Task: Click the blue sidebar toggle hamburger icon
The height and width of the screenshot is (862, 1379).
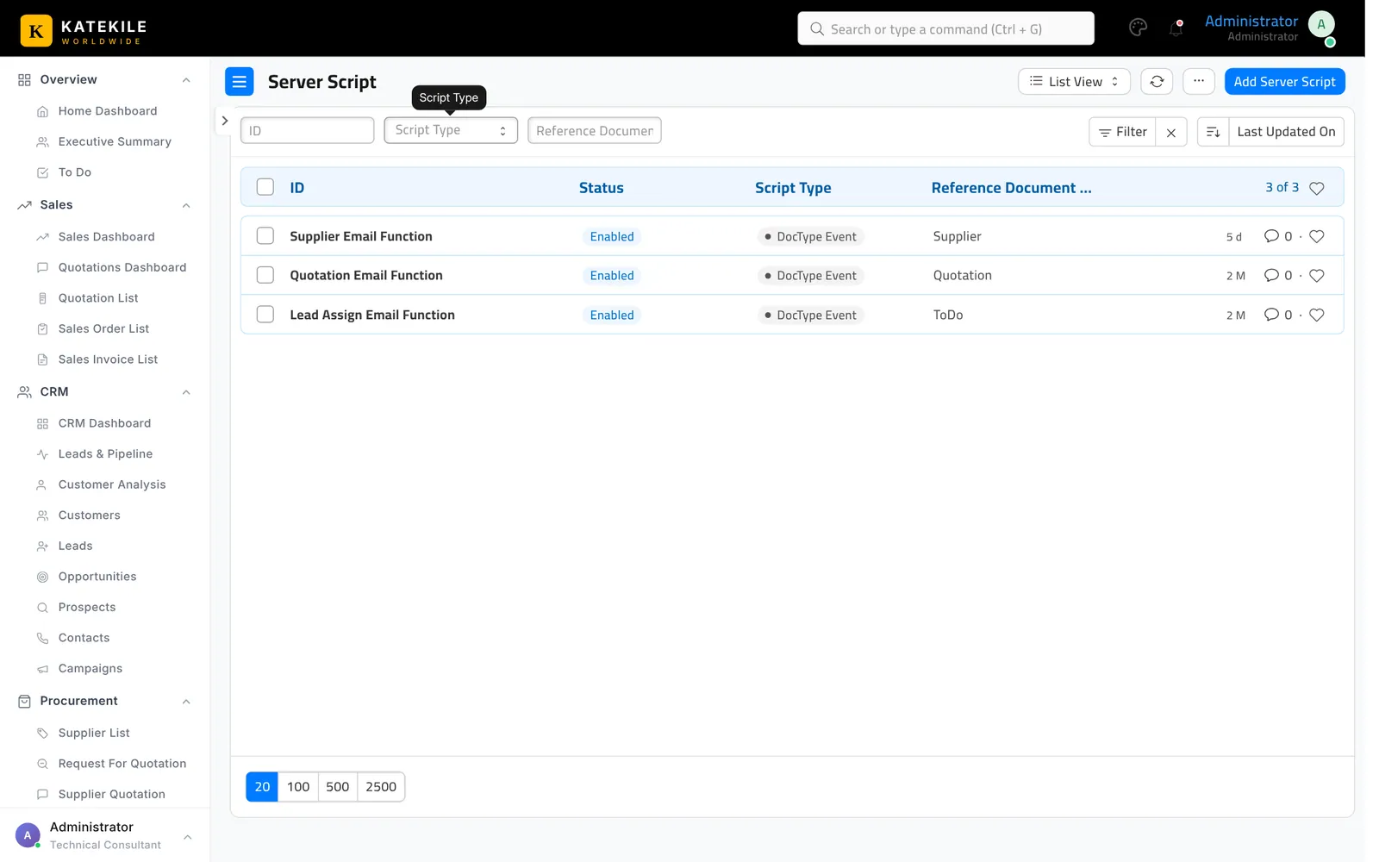Action: click(240, 82)
